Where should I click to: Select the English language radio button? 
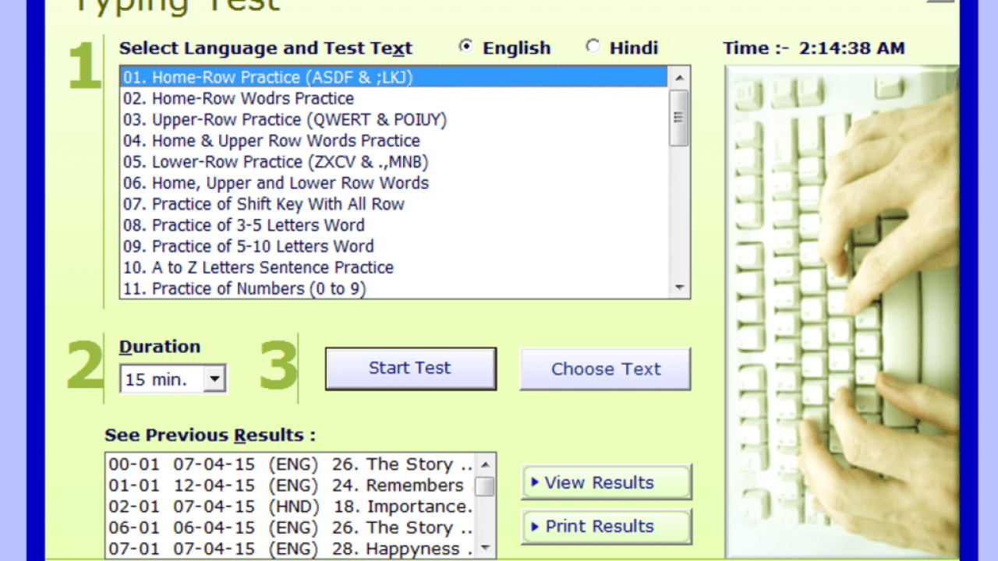pos(466,47)
